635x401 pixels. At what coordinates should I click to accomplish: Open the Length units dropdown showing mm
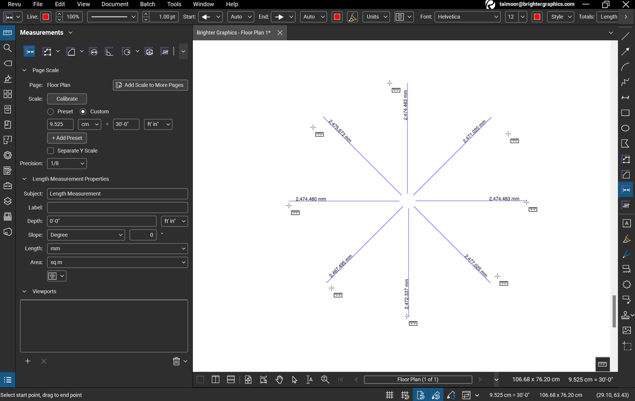(x=117, y=248)
